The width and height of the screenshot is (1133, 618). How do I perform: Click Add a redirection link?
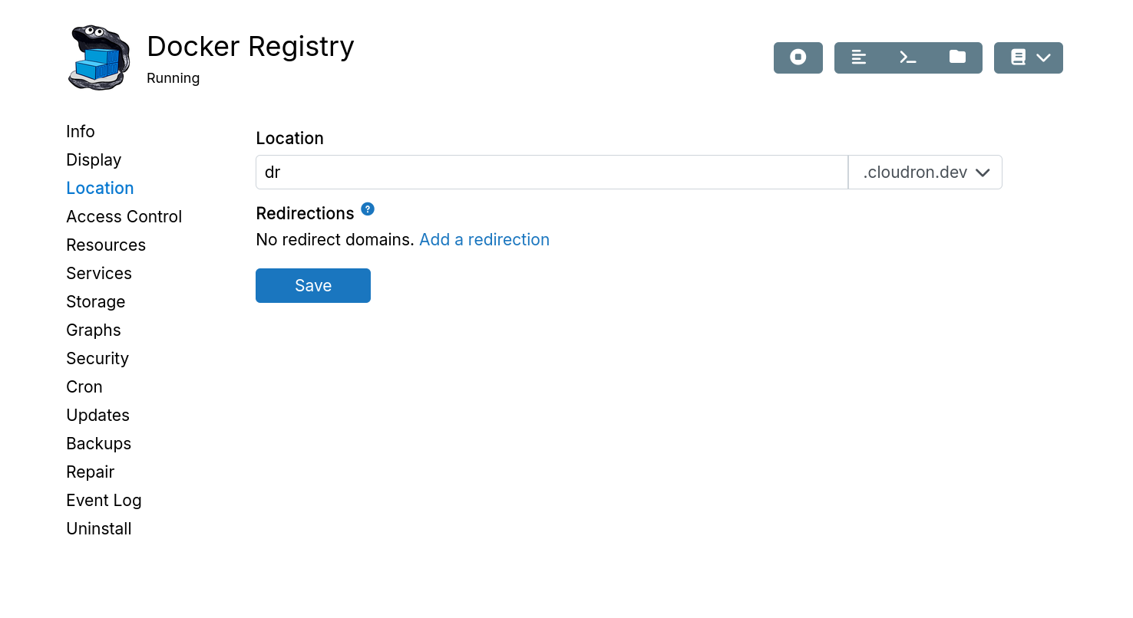point(484,240)
